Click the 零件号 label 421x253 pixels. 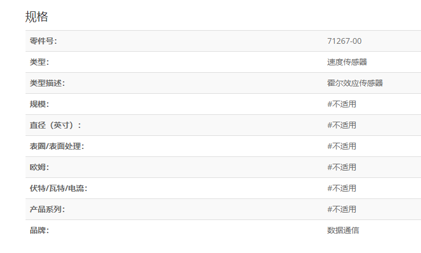click(x=43, y=41)
